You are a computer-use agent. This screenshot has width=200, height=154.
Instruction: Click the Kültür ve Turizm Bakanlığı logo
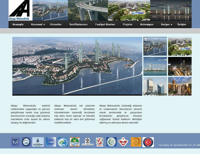(87, 142)
